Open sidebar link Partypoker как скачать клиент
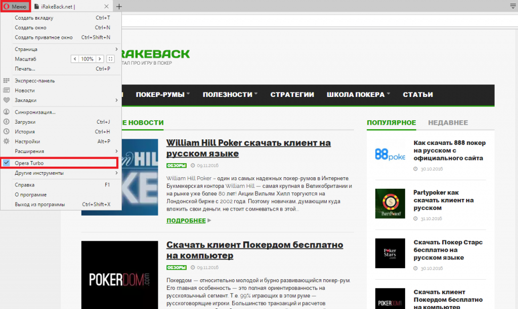518x309 pixels. (x=444, y=200)
